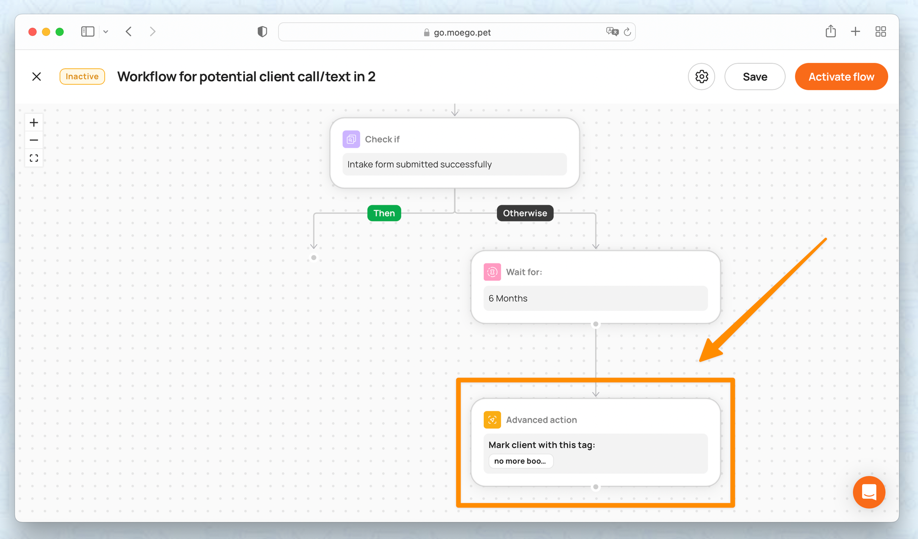Expand the browser sidebar dropdown chevron

point(106,32)
